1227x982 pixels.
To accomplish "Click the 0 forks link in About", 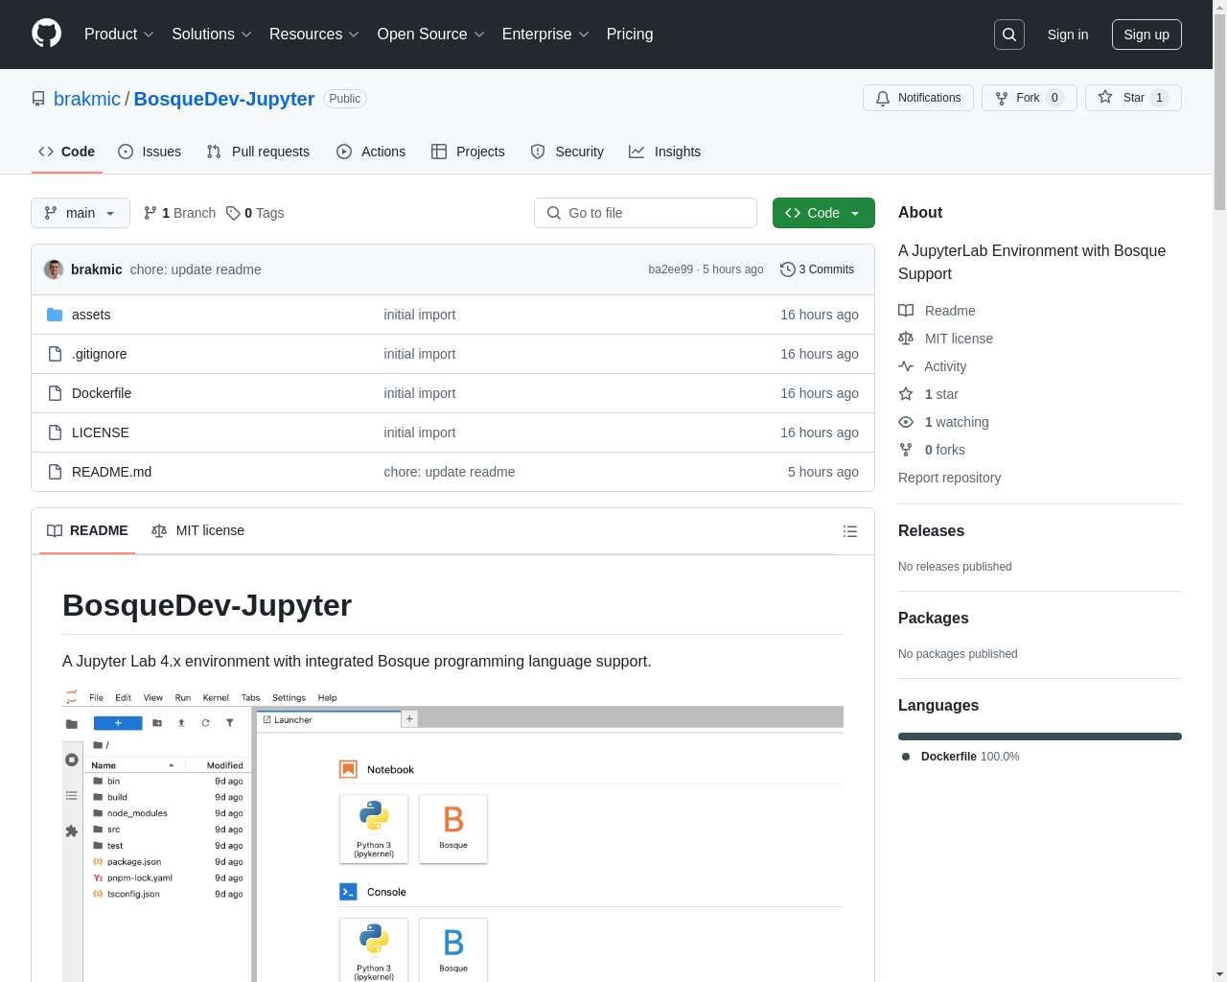I will point(932,450).
